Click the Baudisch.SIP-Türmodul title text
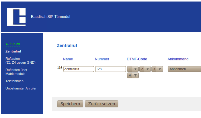The image size is (201, 118). click(50, 17)
